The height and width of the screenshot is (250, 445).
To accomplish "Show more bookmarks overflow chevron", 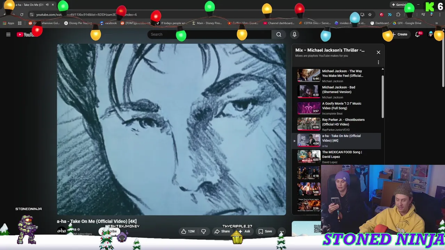I will pos(436,23).
